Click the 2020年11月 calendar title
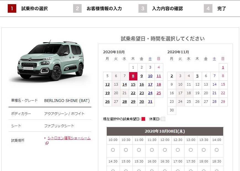240x171 pixels. [178, 52]
